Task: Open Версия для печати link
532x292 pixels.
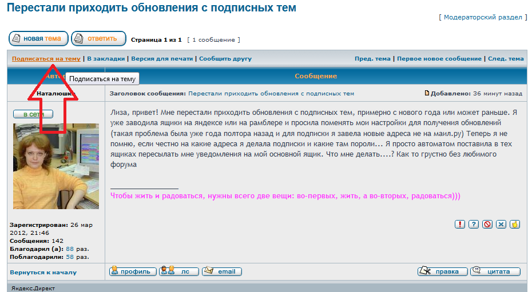Action: click(x=162, y=59)
